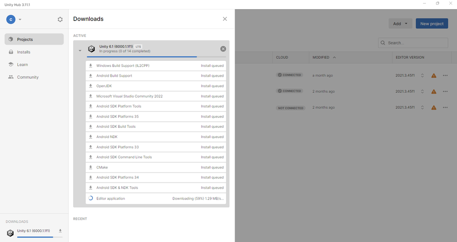Viewport: 457px width, 242px height.
Task: Open editor version selector for a month ago project
Action: pos(422,76)
